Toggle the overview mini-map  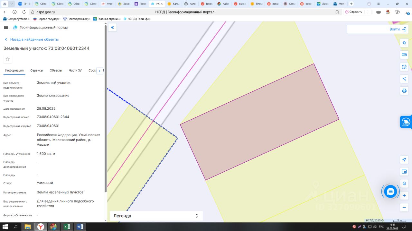(x=404, y=172)
